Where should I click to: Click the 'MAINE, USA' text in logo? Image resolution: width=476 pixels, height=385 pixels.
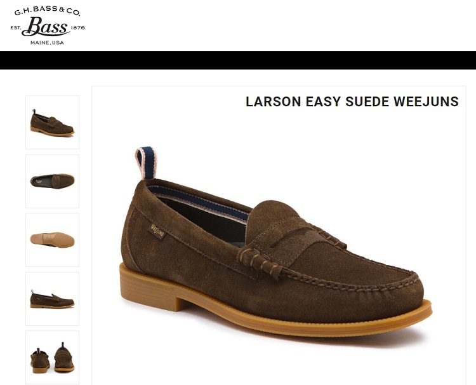click(47, 43)
